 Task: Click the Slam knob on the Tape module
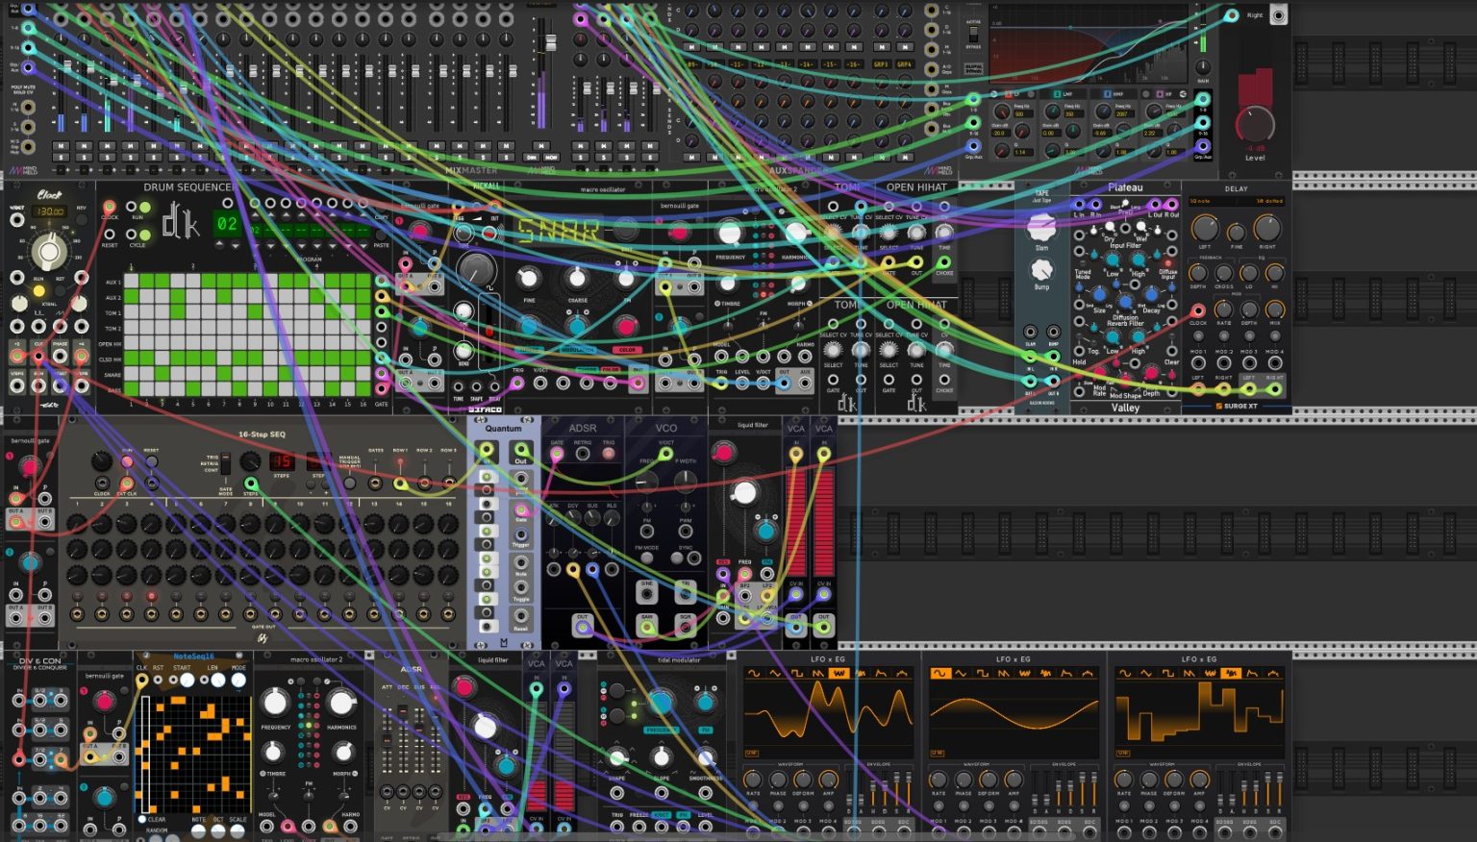pos(1041,227)
